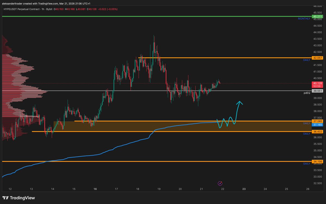Image resolution: width=326 pixels, height=204 pixels.
Task: Click the 12 date on the time axis
Action: 10,189
